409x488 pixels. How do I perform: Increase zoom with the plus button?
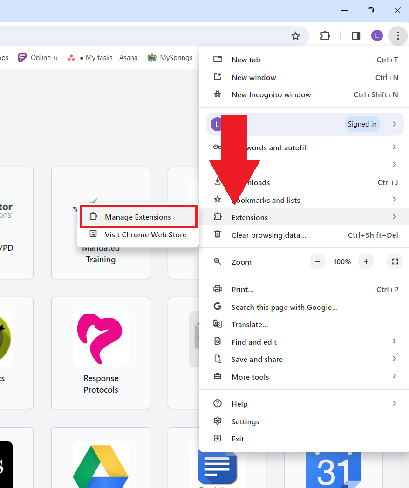[366, 262]
